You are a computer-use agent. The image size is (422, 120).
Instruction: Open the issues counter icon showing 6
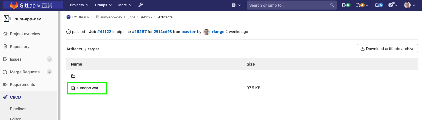coord(346,5)
